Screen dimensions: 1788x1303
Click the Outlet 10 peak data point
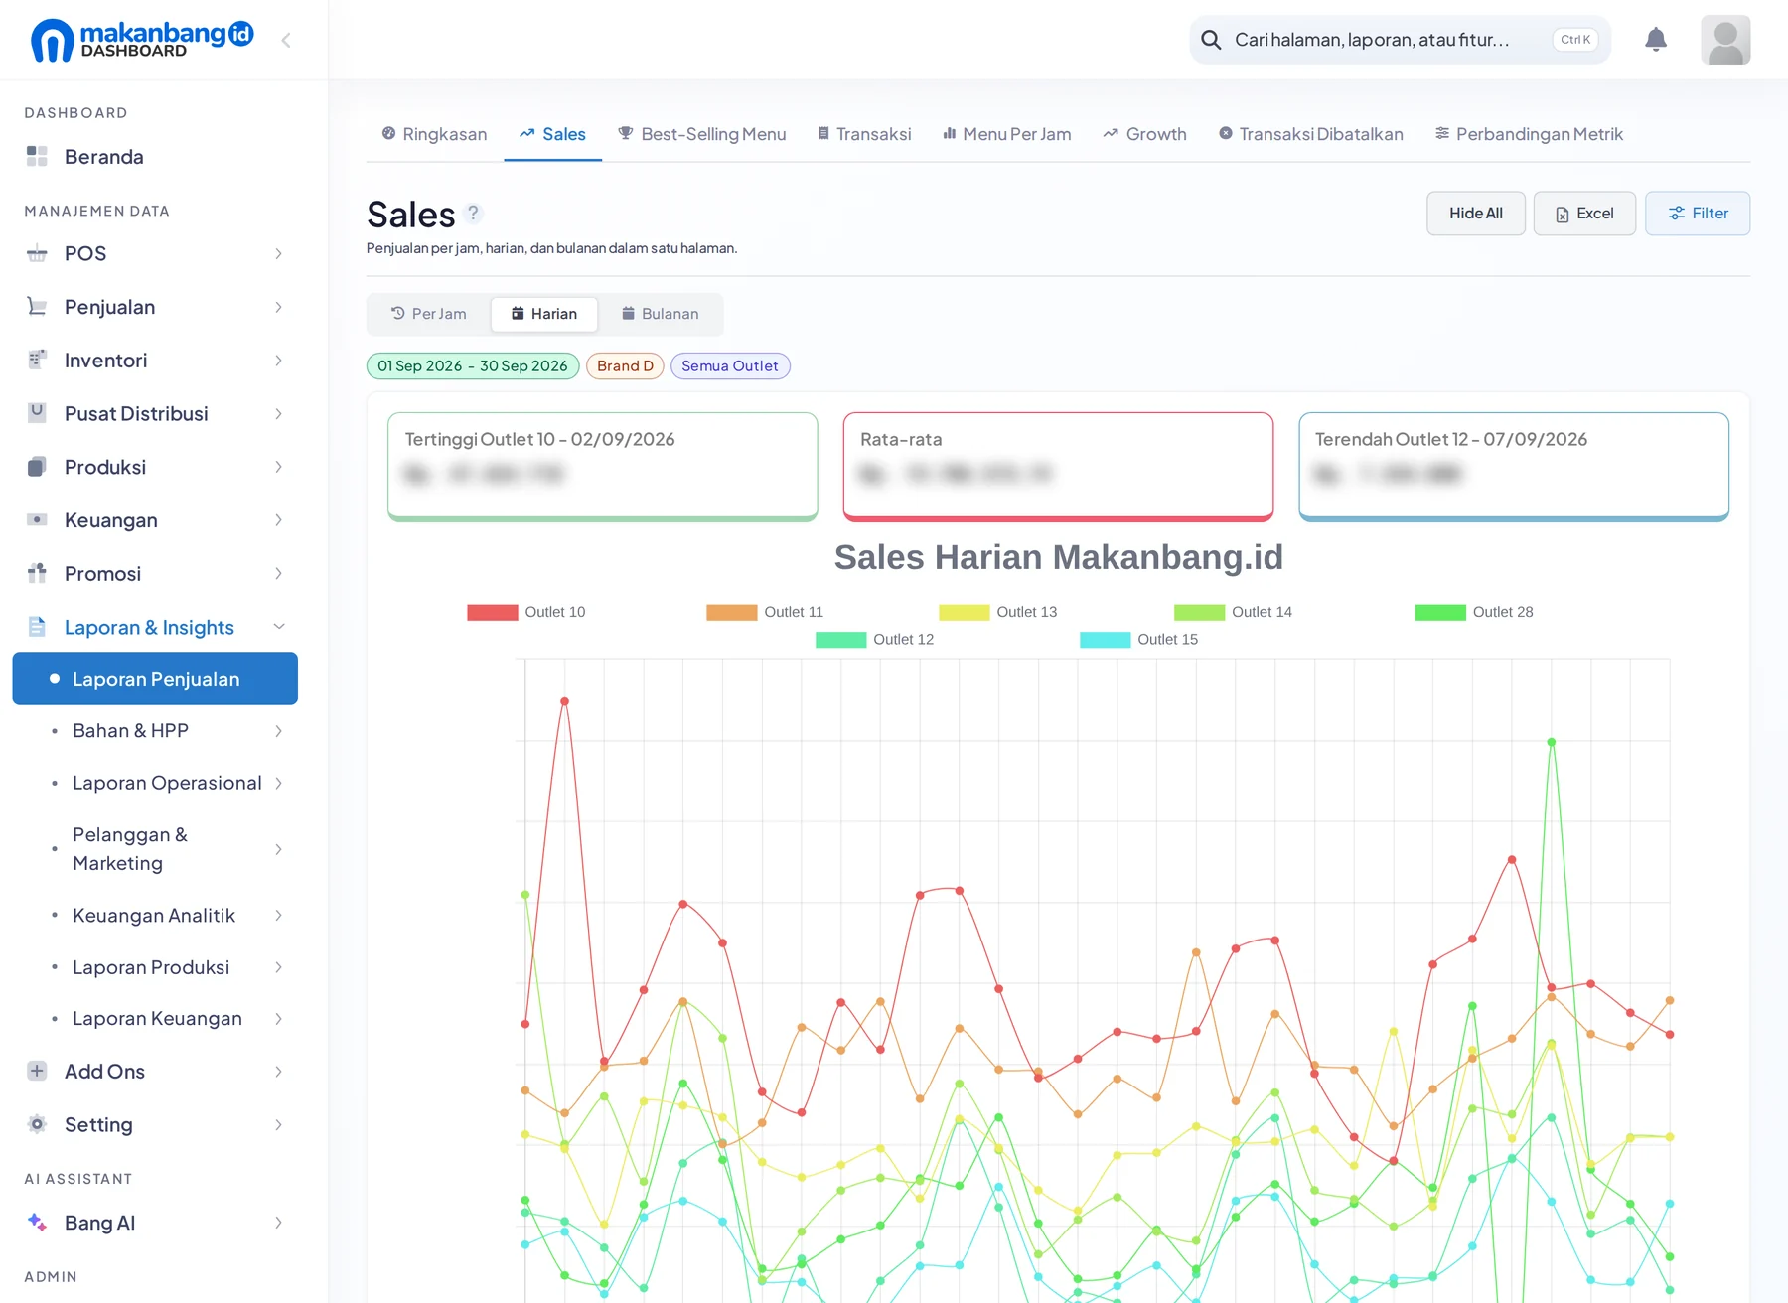(x=564, y=701)
